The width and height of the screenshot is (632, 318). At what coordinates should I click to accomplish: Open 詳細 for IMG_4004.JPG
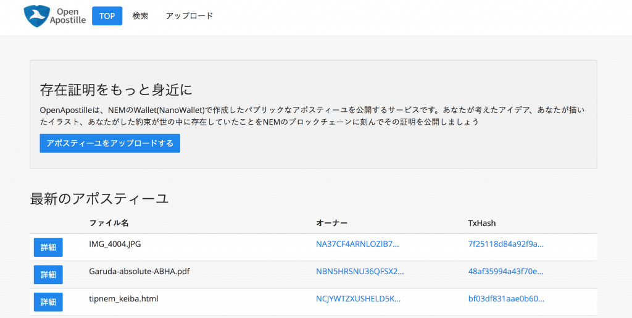point(48,247)
